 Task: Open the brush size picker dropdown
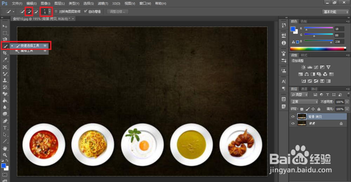[50, 12]
